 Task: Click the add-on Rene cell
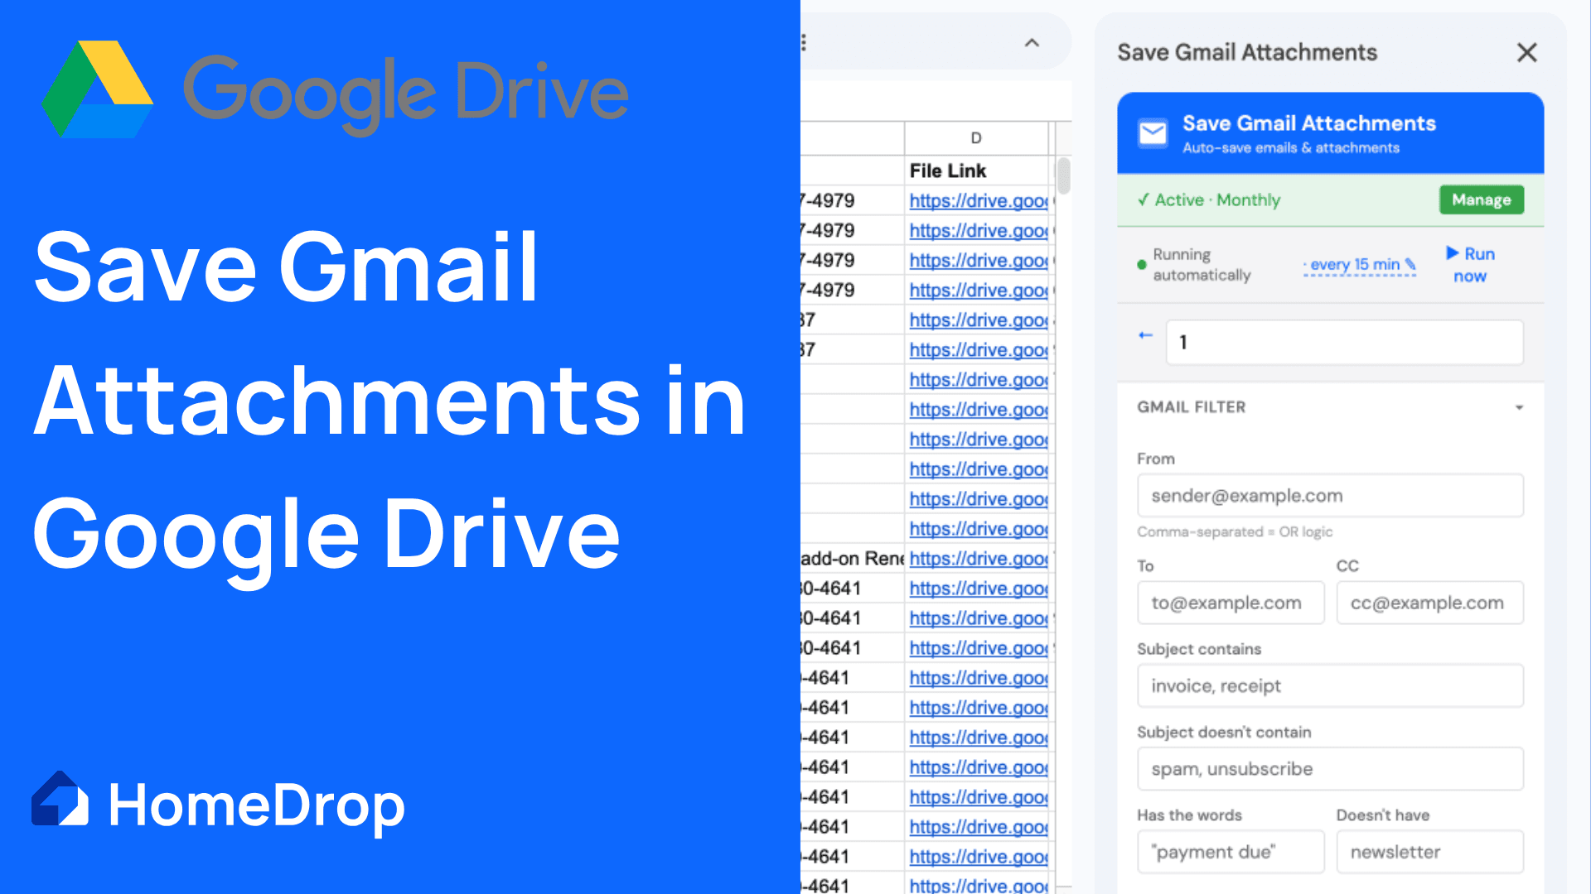click(x=852, y=559)
